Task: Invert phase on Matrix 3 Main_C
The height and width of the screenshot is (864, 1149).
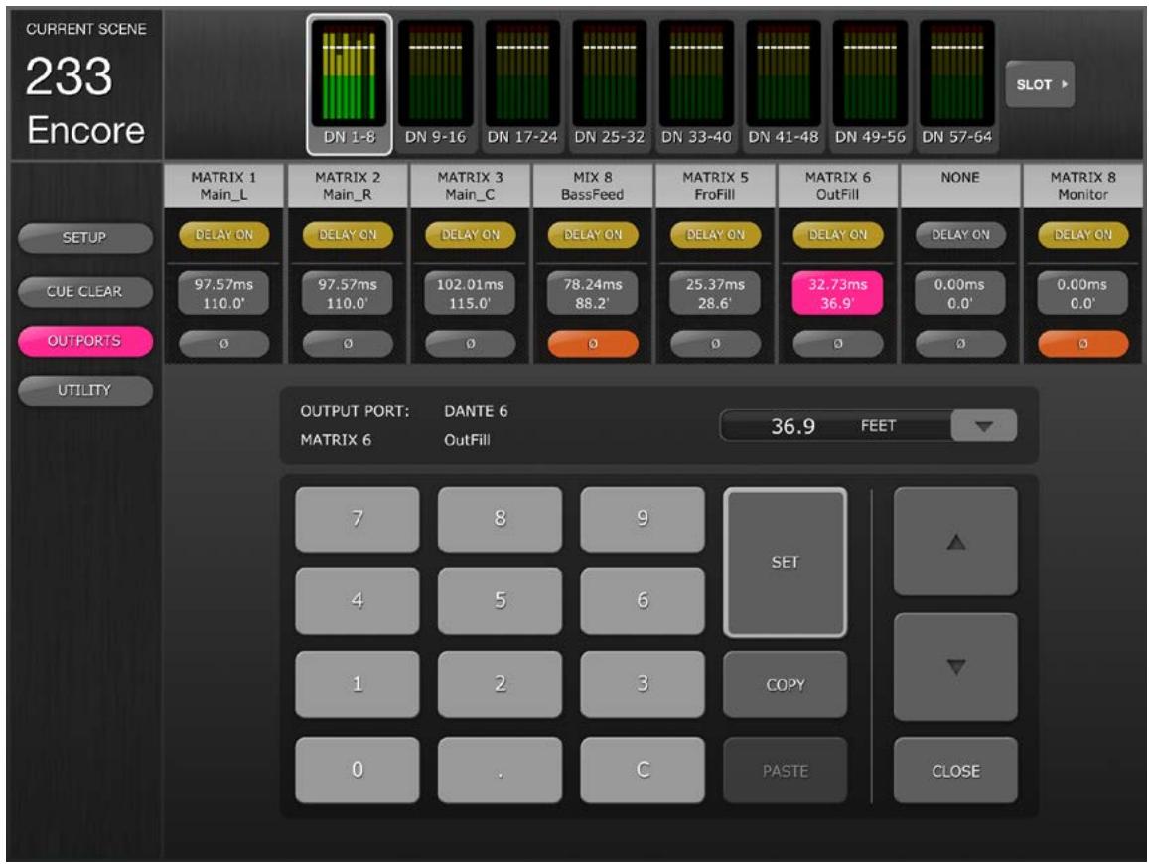Action: (x=471, y=343)
